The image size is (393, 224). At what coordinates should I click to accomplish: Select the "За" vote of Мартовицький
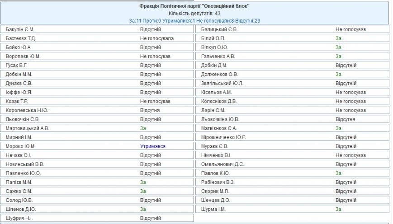pyautogui.click(x=143, y=129)
